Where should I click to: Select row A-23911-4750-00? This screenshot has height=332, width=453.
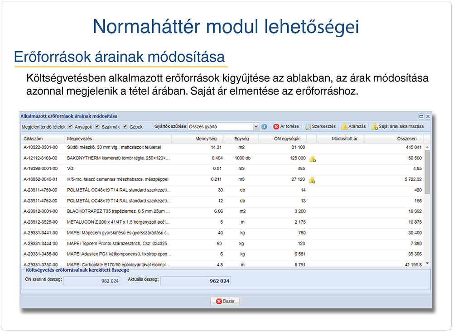(223, 190)
